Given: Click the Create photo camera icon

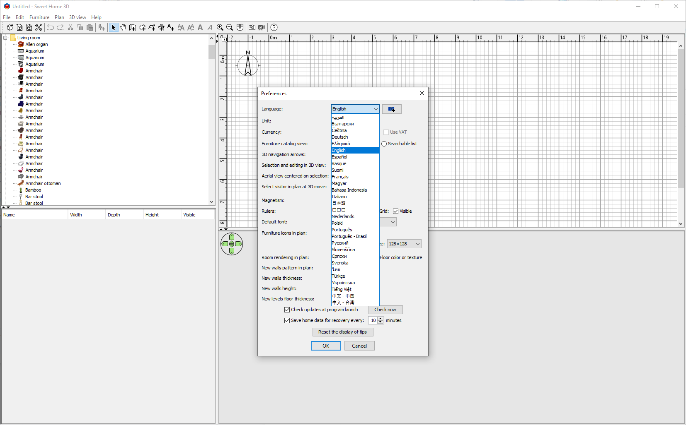Looking at the screenshot, I should (x=252, y=27).
